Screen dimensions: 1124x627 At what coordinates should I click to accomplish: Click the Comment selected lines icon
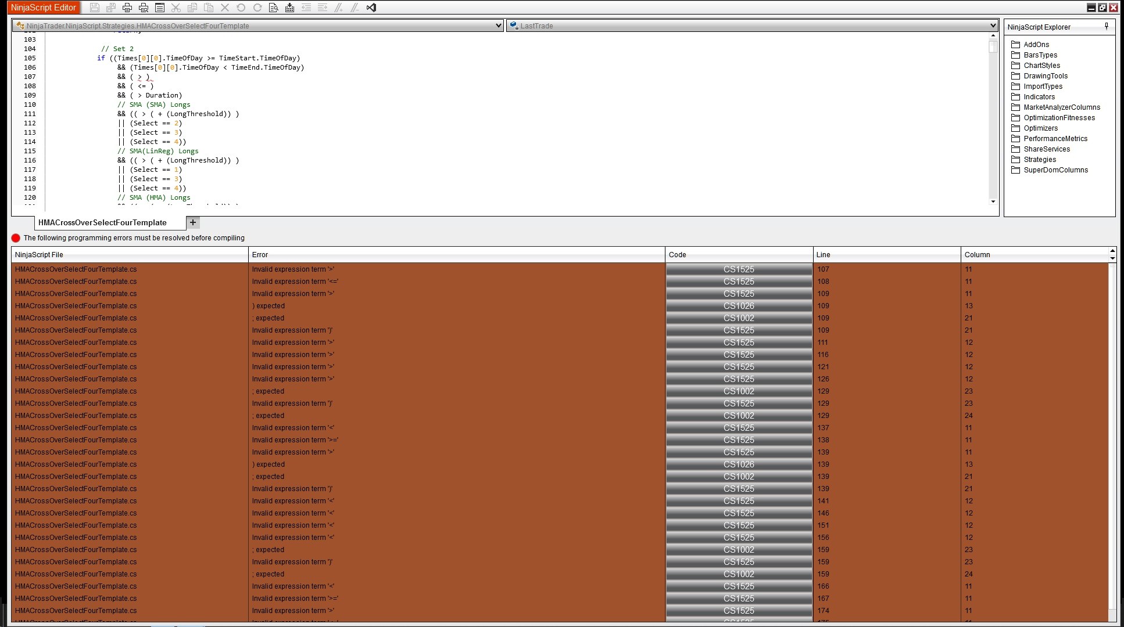coord(338,8)
